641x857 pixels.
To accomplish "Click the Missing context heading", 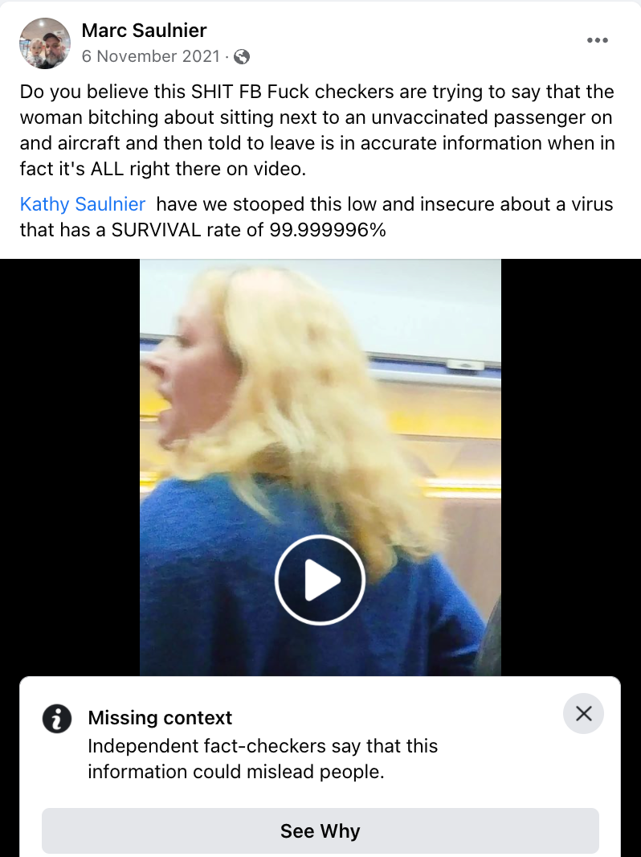I will [160, 718].
